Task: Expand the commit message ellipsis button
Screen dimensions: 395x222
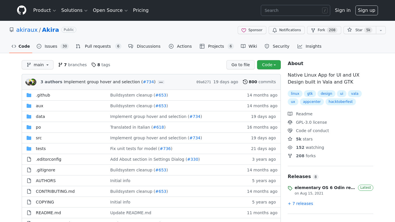Action: pos(161,82)
